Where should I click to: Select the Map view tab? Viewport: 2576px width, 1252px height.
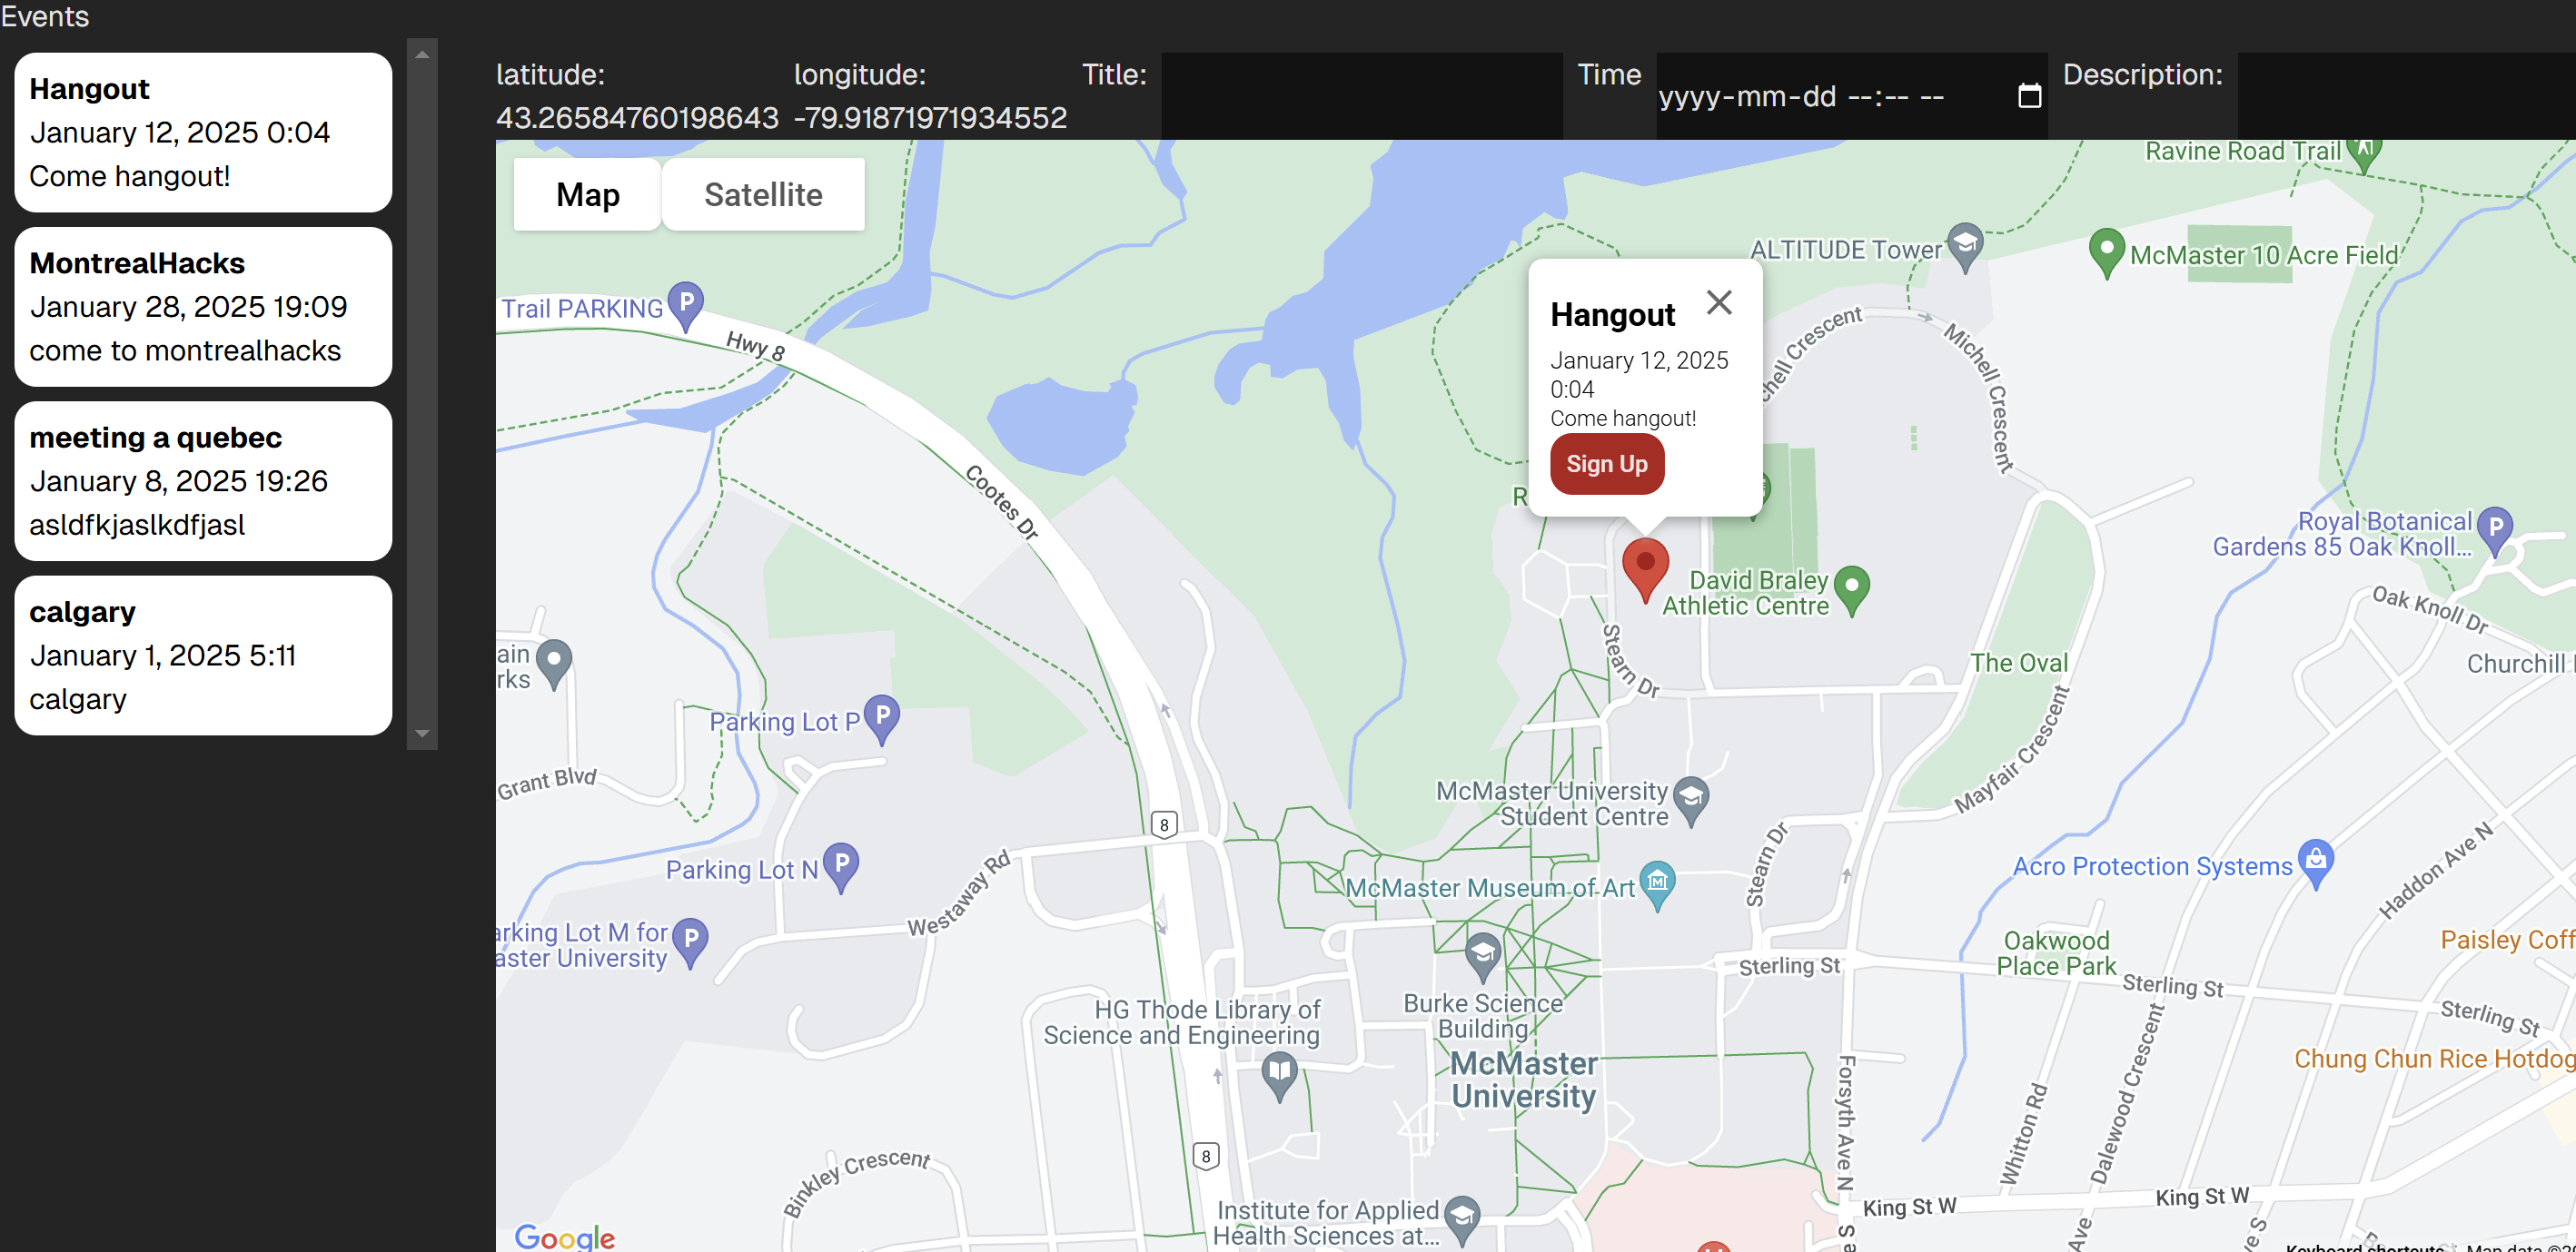587,195
